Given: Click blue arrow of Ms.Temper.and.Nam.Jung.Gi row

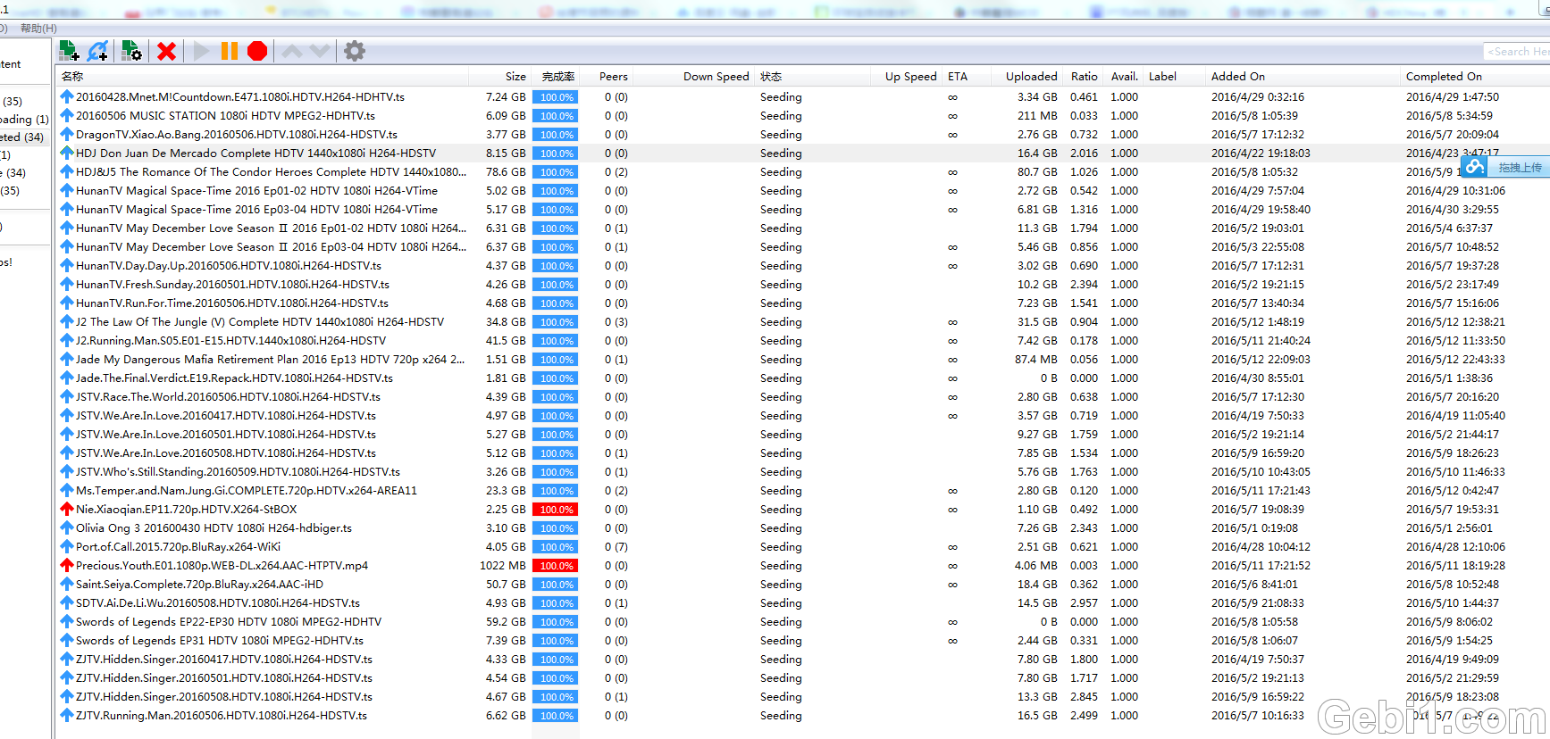Looking at the screenshot, I should click(x=67, y=490).
